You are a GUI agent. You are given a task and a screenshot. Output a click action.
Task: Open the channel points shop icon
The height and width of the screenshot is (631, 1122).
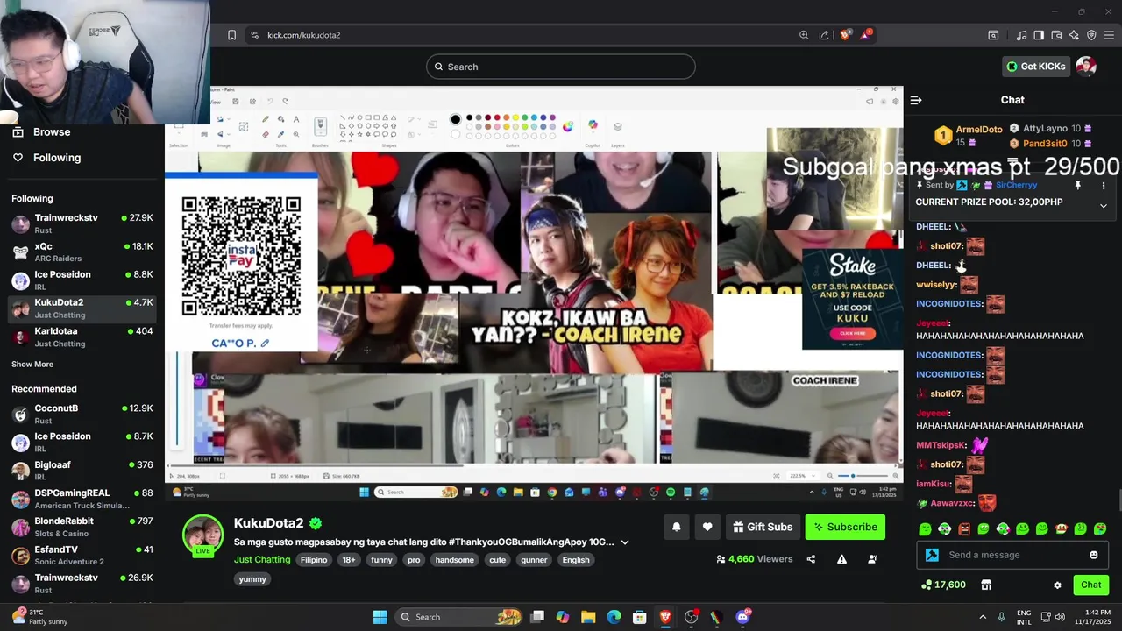(x=986, y=585)
